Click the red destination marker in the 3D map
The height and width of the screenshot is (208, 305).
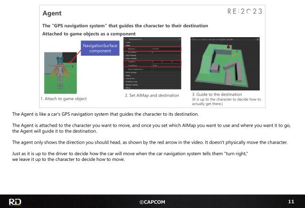coord(229,47)
